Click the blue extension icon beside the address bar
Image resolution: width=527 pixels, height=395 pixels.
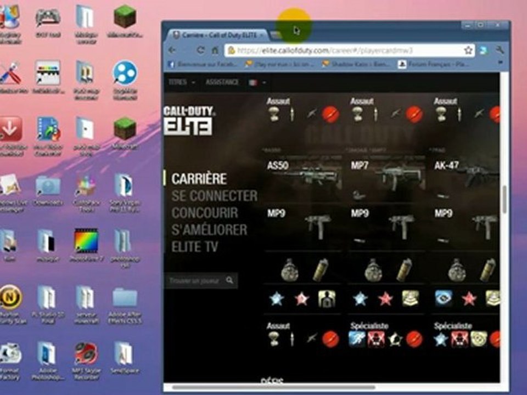pos(484,50)
